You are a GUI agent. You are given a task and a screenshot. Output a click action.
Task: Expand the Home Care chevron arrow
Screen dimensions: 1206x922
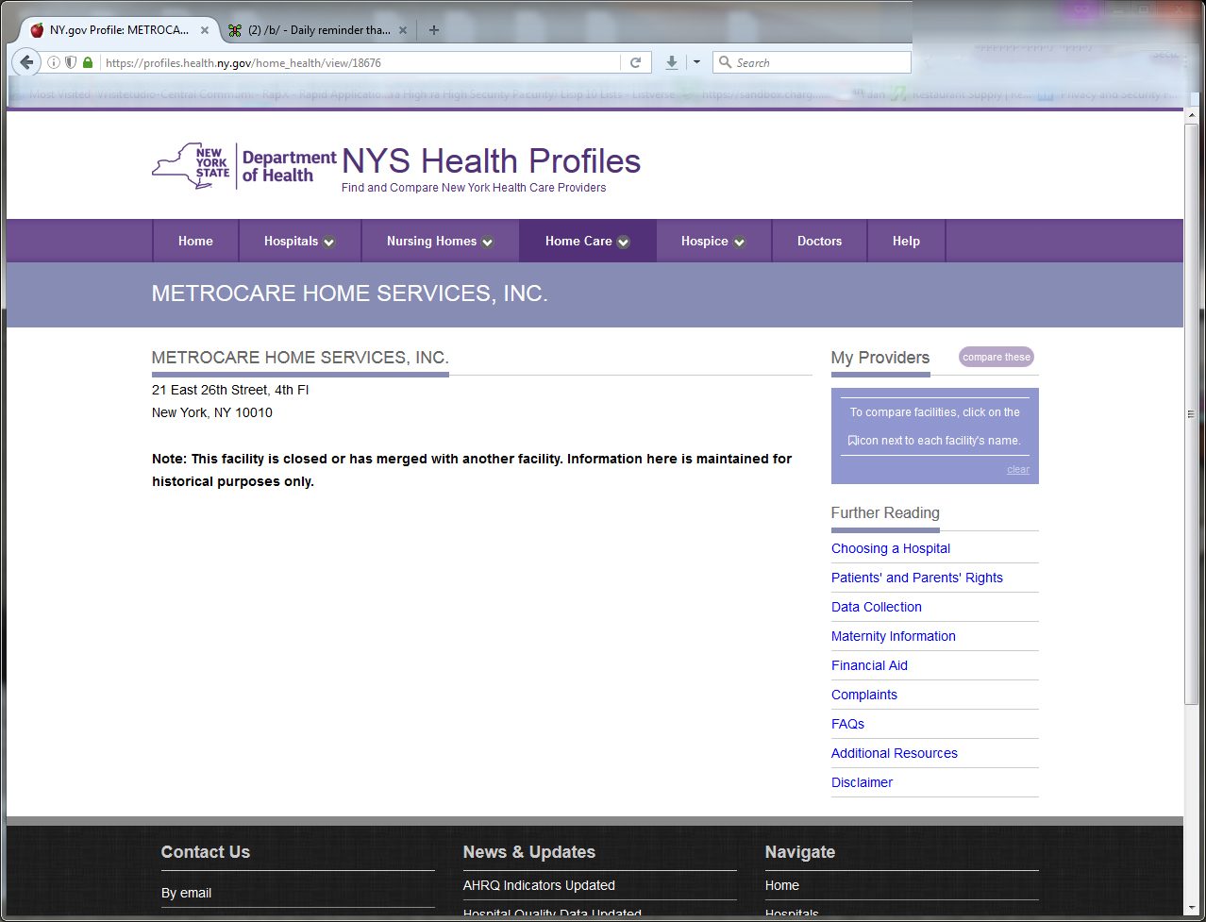click(624, 243)
